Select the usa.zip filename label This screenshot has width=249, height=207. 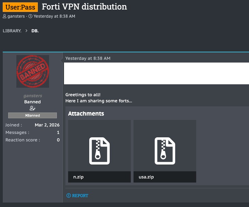145,177
